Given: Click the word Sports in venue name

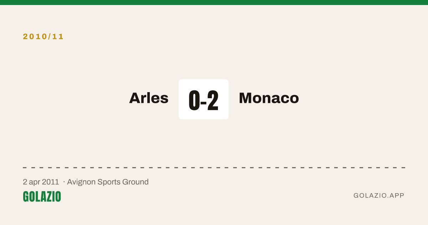Looking at the screenshot, I should click(109, 182).
